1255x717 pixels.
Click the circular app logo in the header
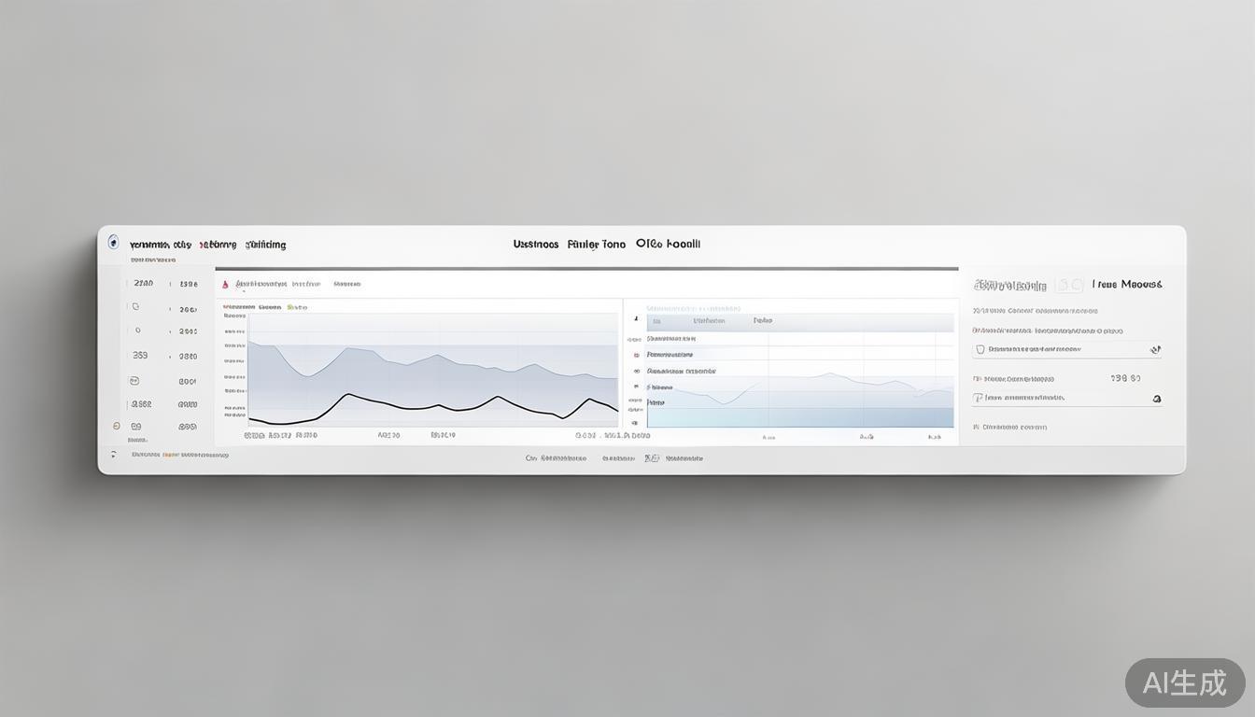(114, 242)
